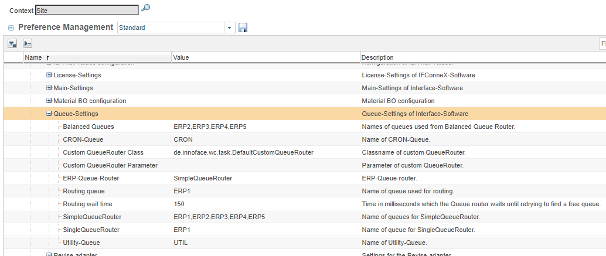Click the Context search magnifier icon
Image resolution: width=606 pixels, height=256 pixels.
point(146,9)
